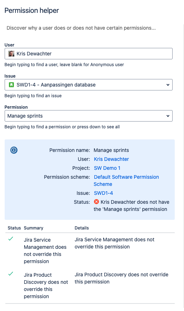Click Kris Dewachter's avatar in User field

(11, 54)
